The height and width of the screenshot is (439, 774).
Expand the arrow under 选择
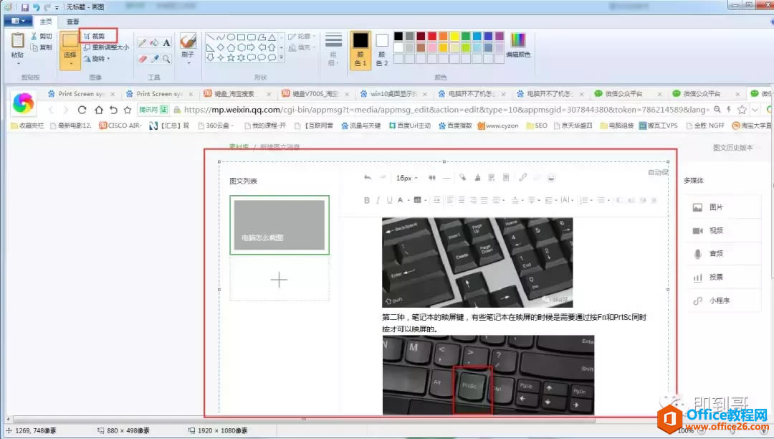coord(70,63)
